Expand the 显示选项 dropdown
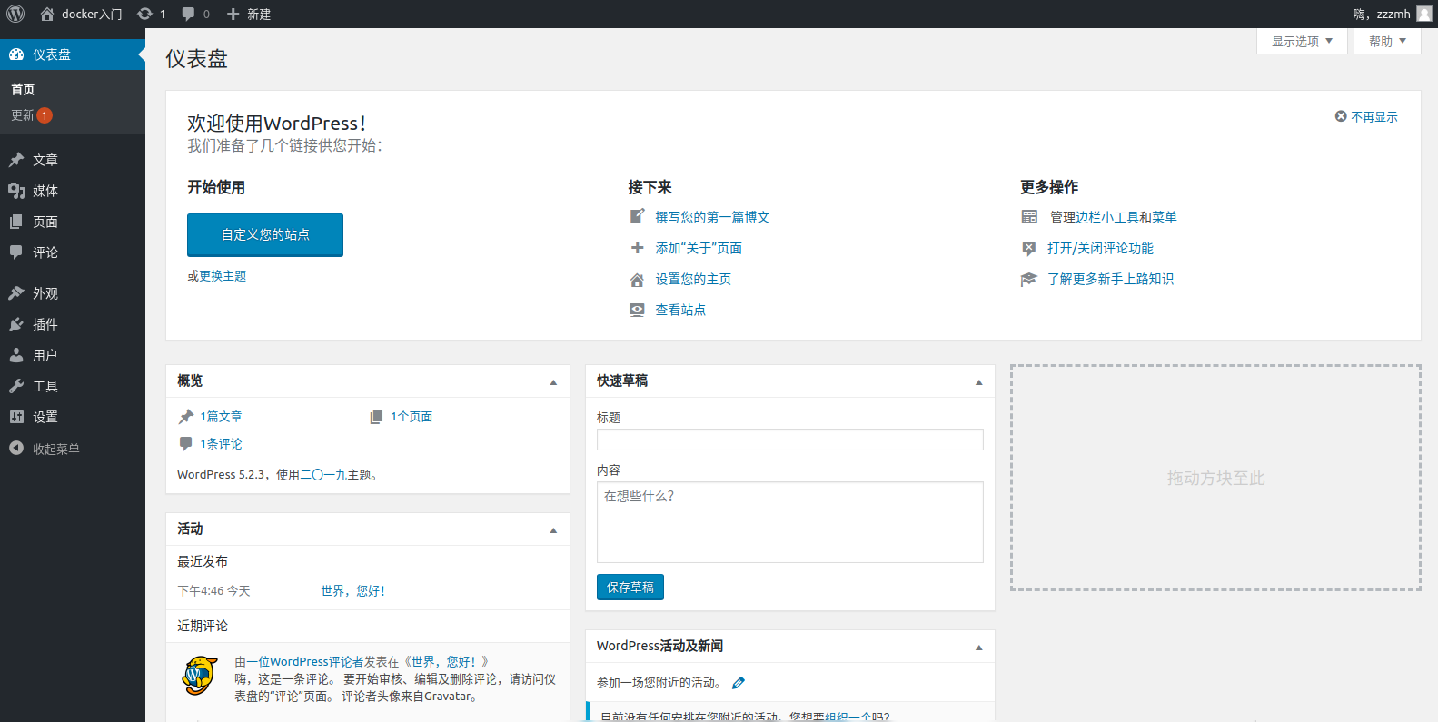The height and width of the screenshot is (722, 1438). coord(1302,42)
